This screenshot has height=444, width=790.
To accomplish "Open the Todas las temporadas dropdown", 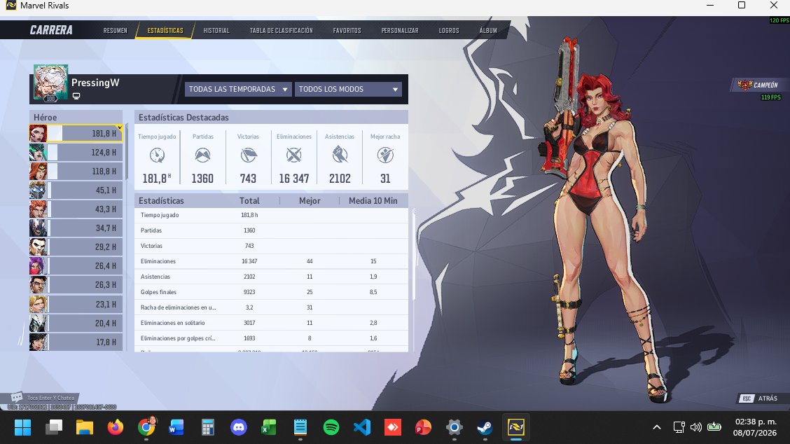I will [x=238, y=89].
